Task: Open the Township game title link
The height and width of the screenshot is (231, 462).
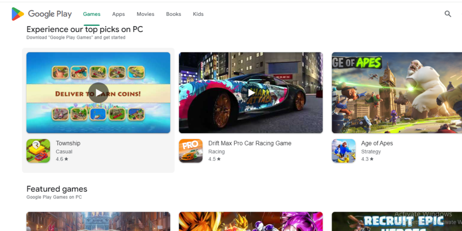Action: (68, 143)
